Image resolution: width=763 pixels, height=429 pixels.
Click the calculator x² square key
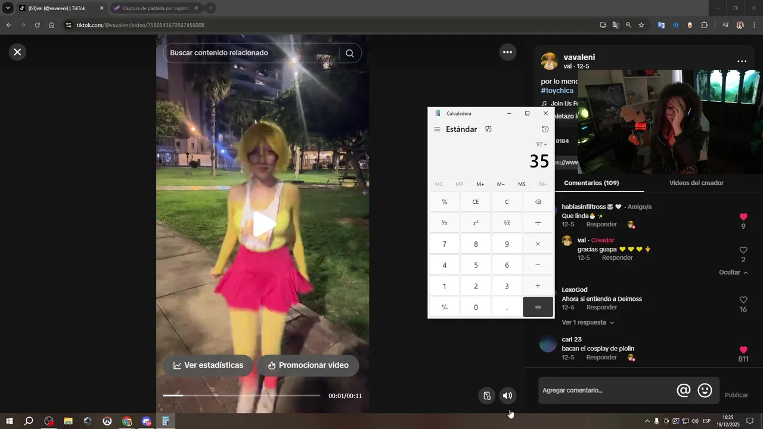click(x=476, y=223)
